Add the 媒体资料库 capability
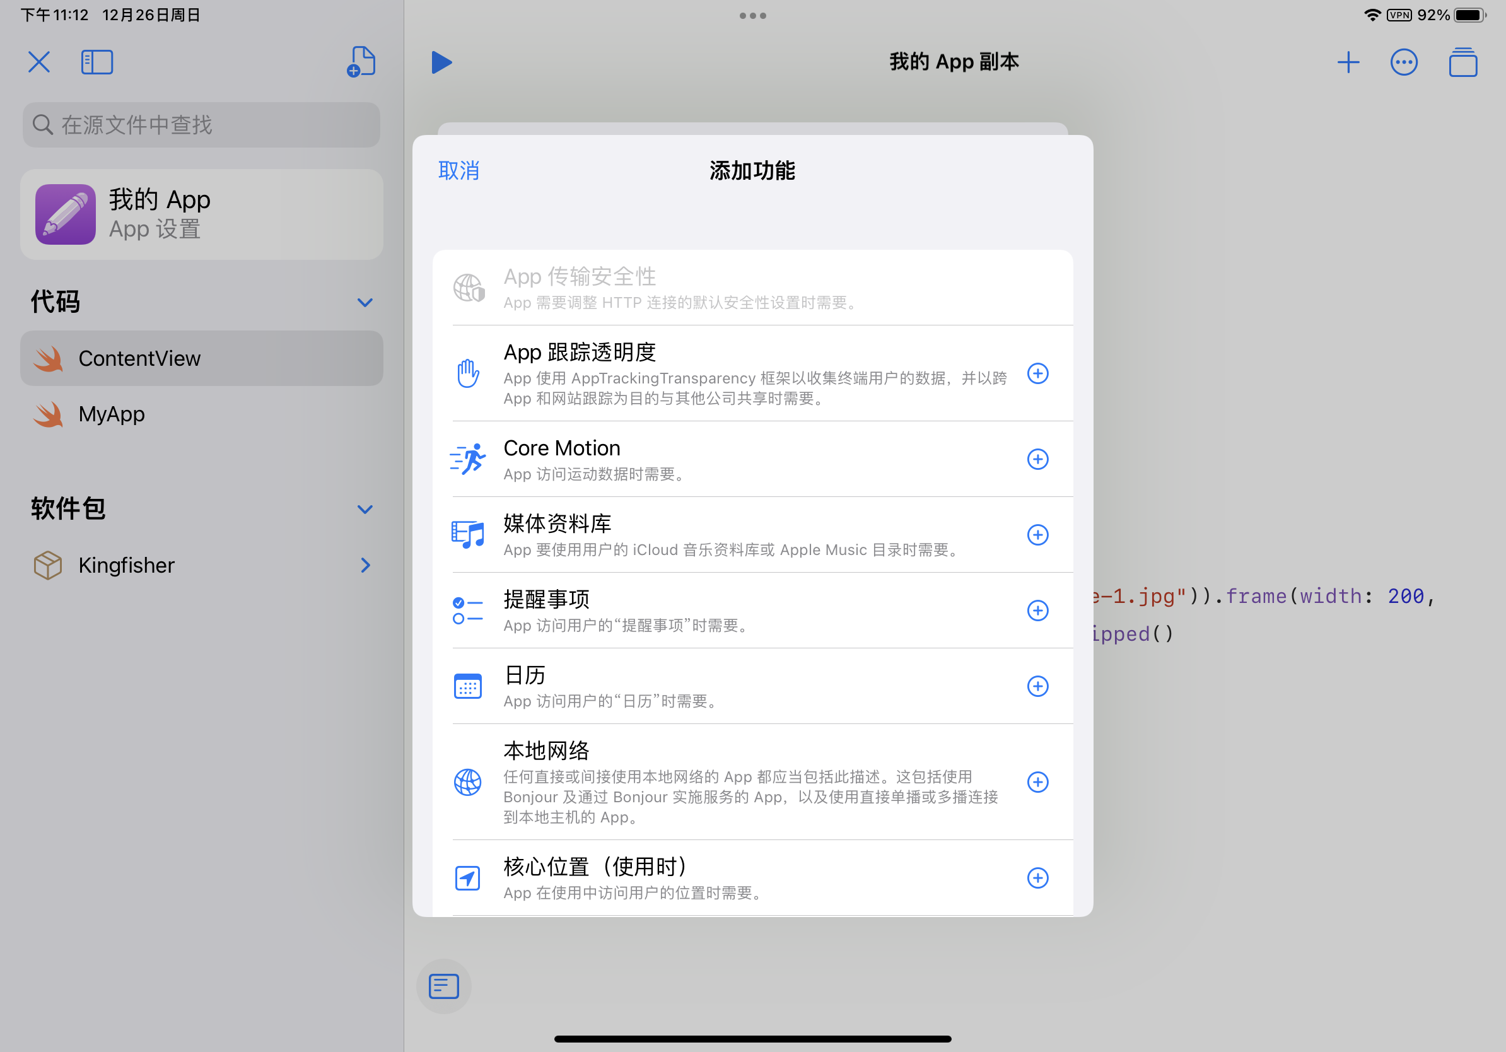 coord(1037,535)
